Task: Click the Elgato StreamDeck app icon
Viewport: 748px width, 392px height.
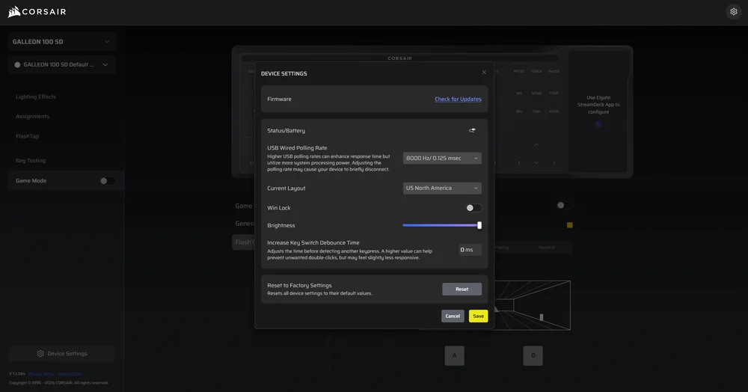Action: (598, 124)
